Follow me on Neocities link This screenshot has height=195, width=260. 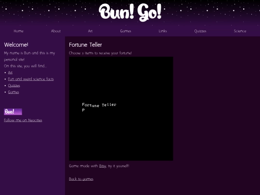[x=23, y=120]
